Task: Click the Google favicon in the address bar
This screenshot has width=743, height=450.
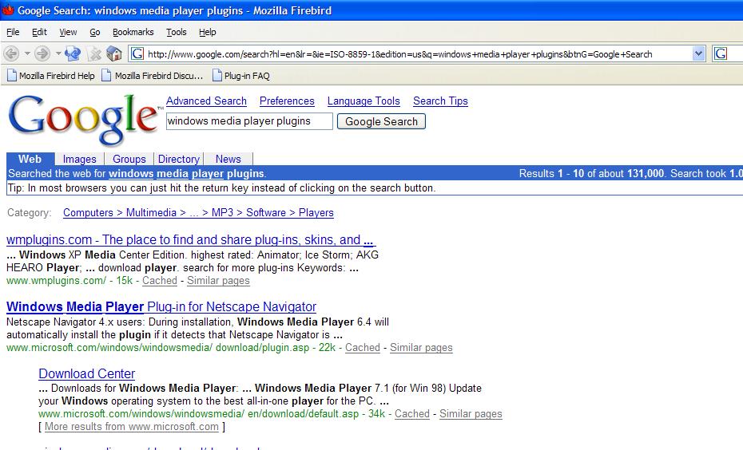Action: [x=137, y=54]
